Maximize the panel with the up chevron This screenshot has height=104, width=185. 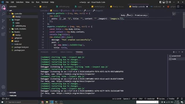point(179,52)
